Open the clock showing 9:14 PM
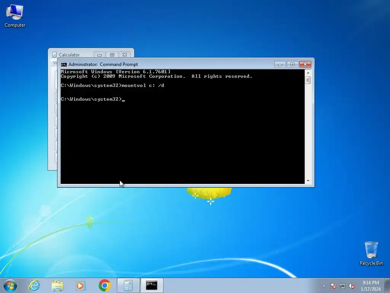Screen dimensions: 390x293 coord(371,286)
